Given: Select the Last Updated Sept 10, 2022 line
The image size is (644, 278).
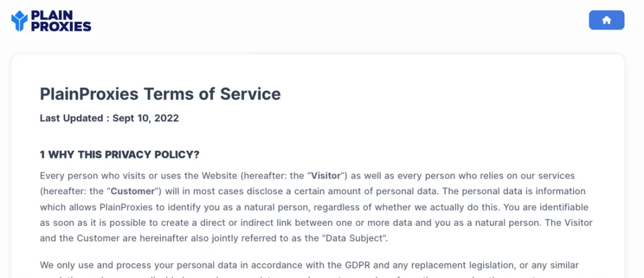Looking at the screenshot, I should [x=109, y=118].
